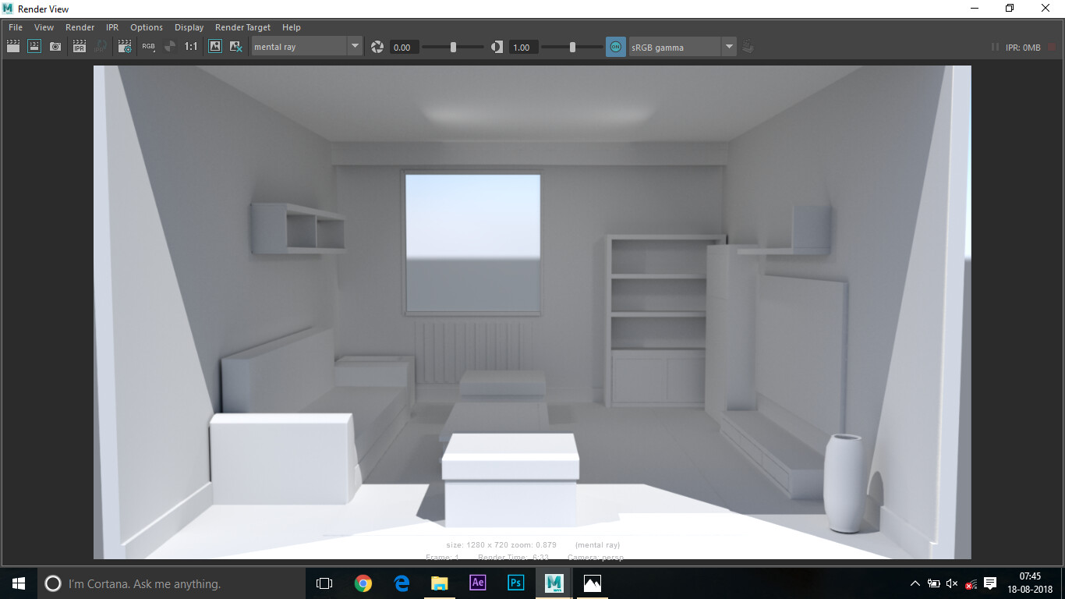Open the mental ray renderer dropdown

pyautogui.click(x=356, y=46)
